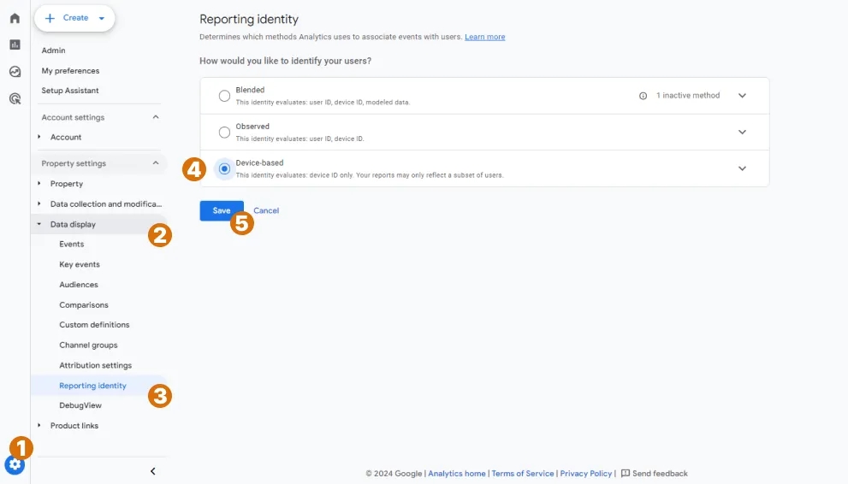This screenshot has height=484, width=848.
Task: Click the Send feedback icon
Action: 626,473
